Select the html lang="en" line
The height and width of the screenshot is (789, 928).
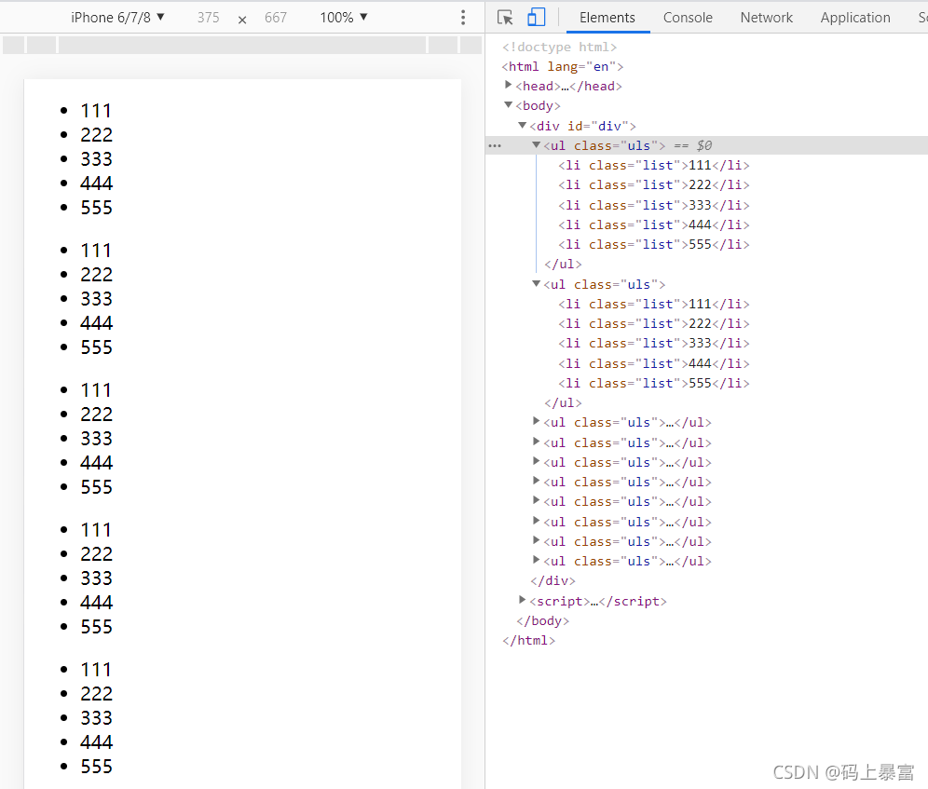point(562,66)
